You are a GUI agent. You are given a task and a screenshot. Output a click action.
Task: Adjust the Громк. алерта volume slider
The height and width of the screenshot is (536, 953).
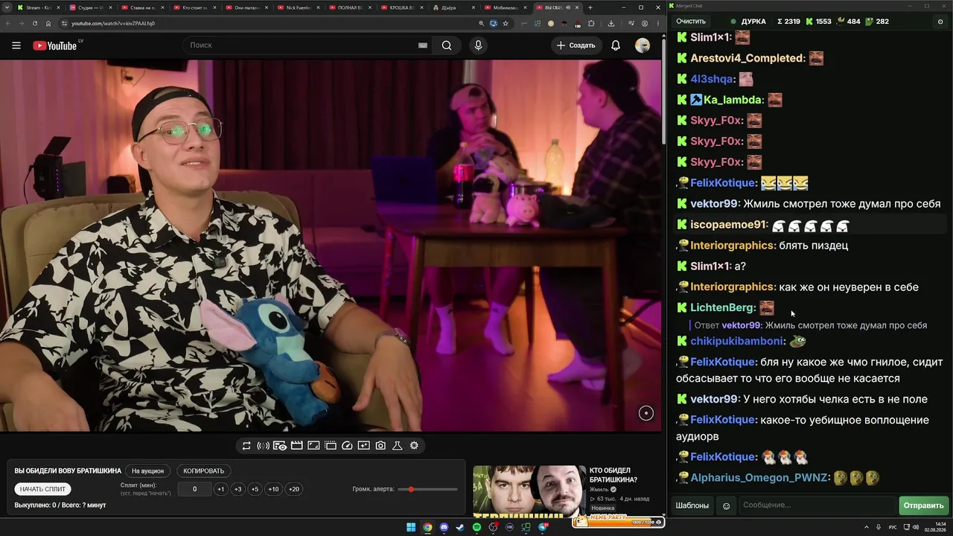(427, 489)
